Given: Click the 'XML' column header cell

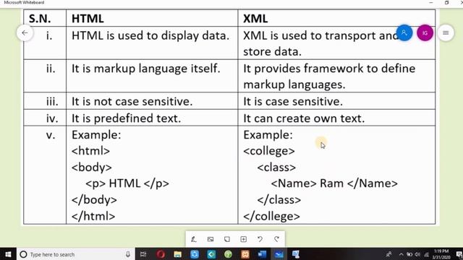Looking at the screenshot, I should pyautogui.click(x=336, y=18).
